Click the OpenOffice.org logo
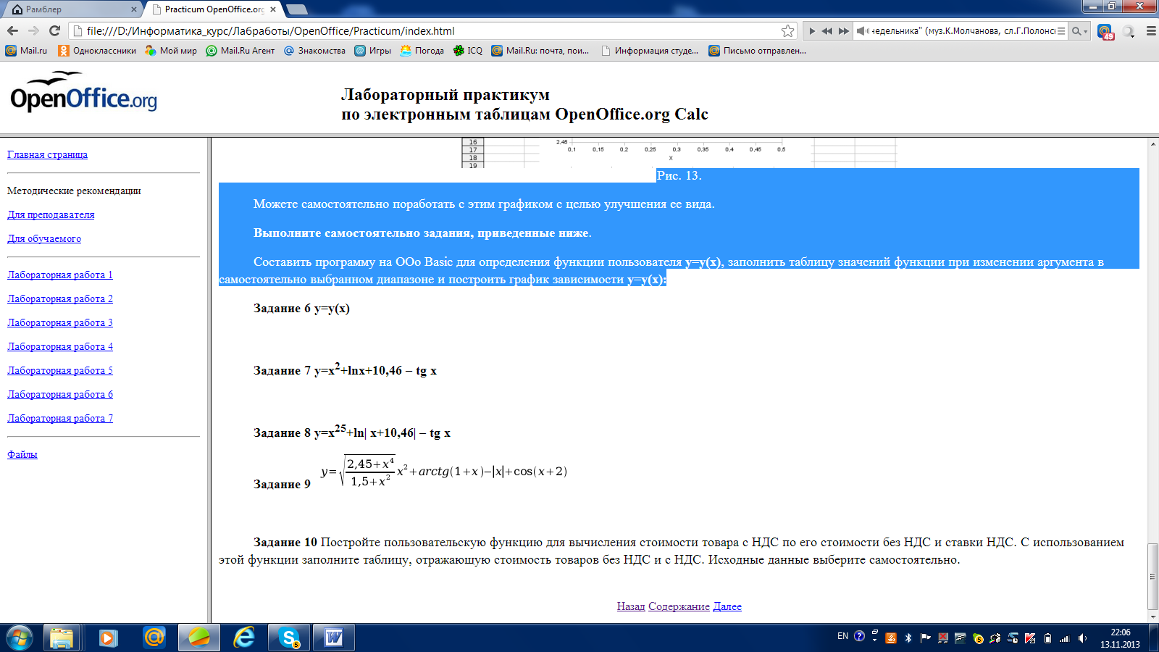Screen dimensions: 1159x652 click(x=83, y=92)
